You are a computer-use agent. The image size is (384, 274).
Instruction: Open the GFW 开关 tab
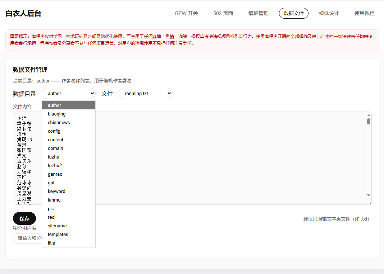[x=186, y=13]
